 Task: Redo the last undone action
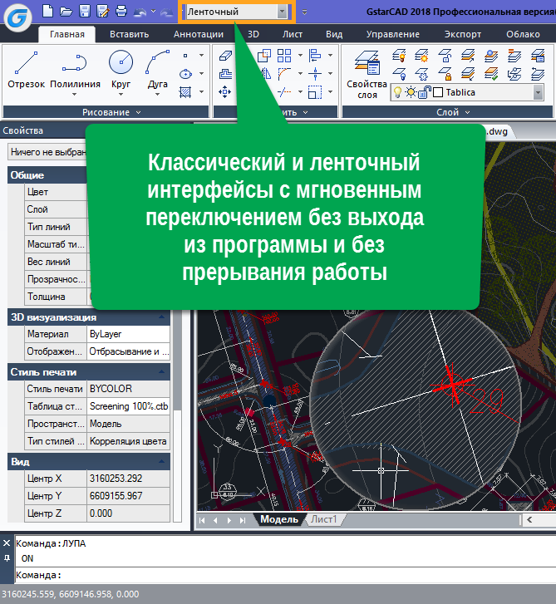[166, 12]
